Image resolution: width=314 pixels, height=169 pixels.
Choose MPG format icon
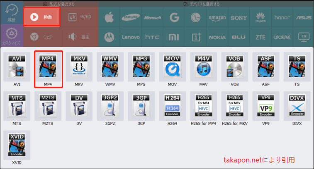[141, 67]
